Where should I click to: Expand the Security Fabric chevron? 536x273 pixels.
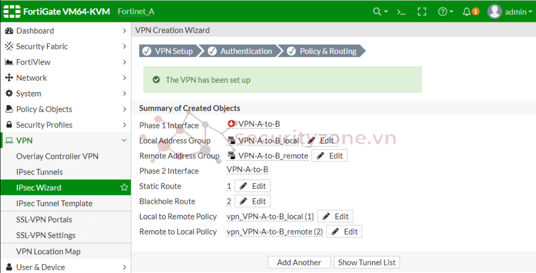(x=124, y=46)
